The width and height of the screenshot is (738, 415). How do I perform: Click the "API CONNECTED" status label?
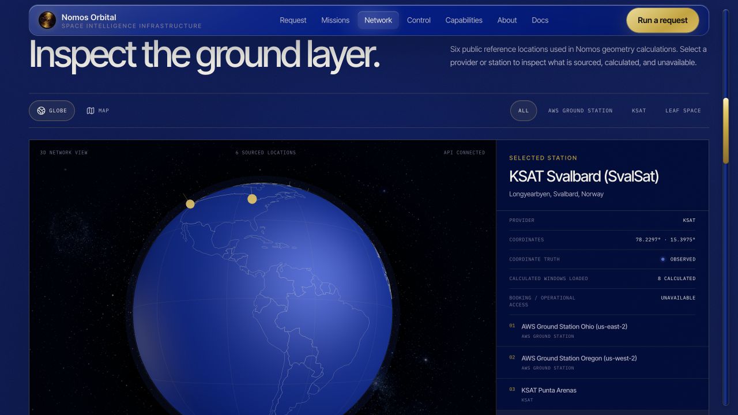[x=464, y=153]
